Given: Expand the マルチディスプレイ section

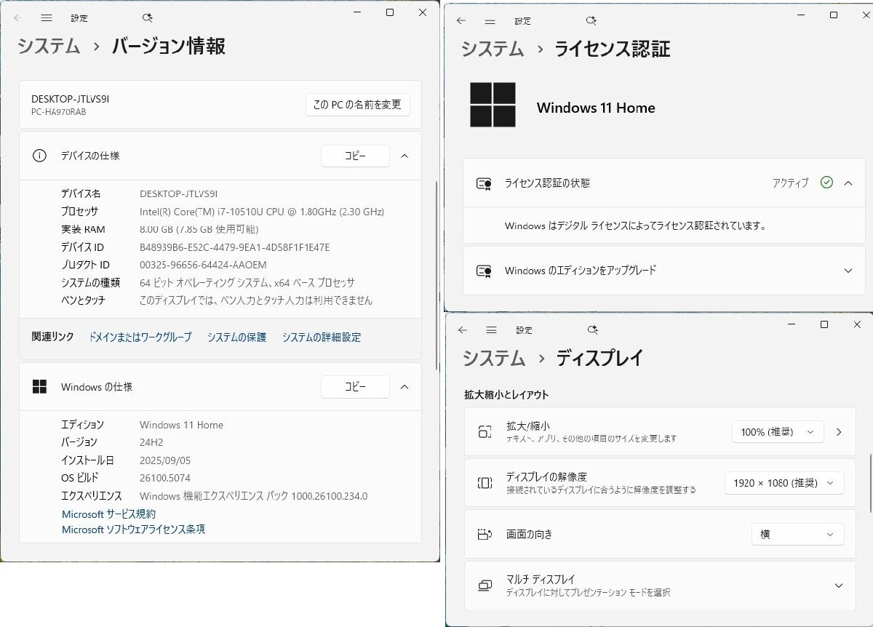Looking at the screenshot, I should (838, 586).
